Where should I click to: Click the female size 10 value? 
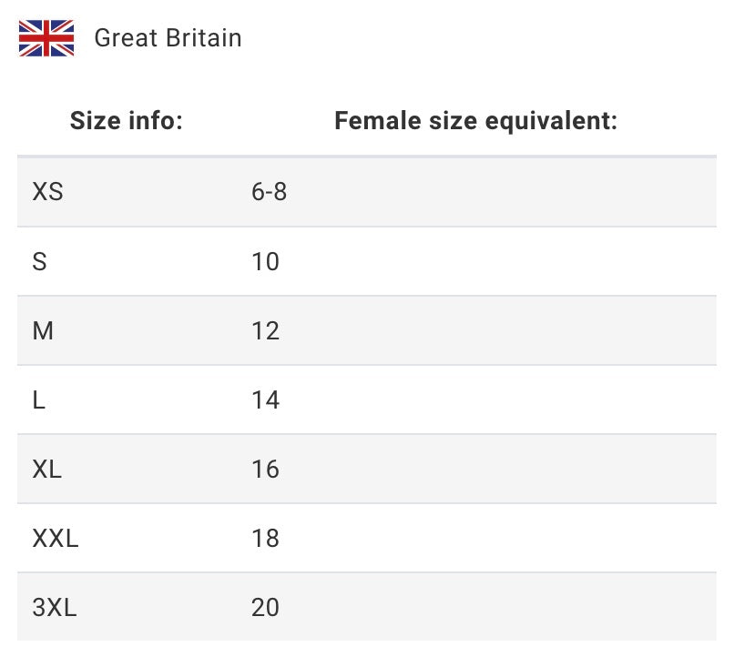pyautogui.click(x=265, y=261)
